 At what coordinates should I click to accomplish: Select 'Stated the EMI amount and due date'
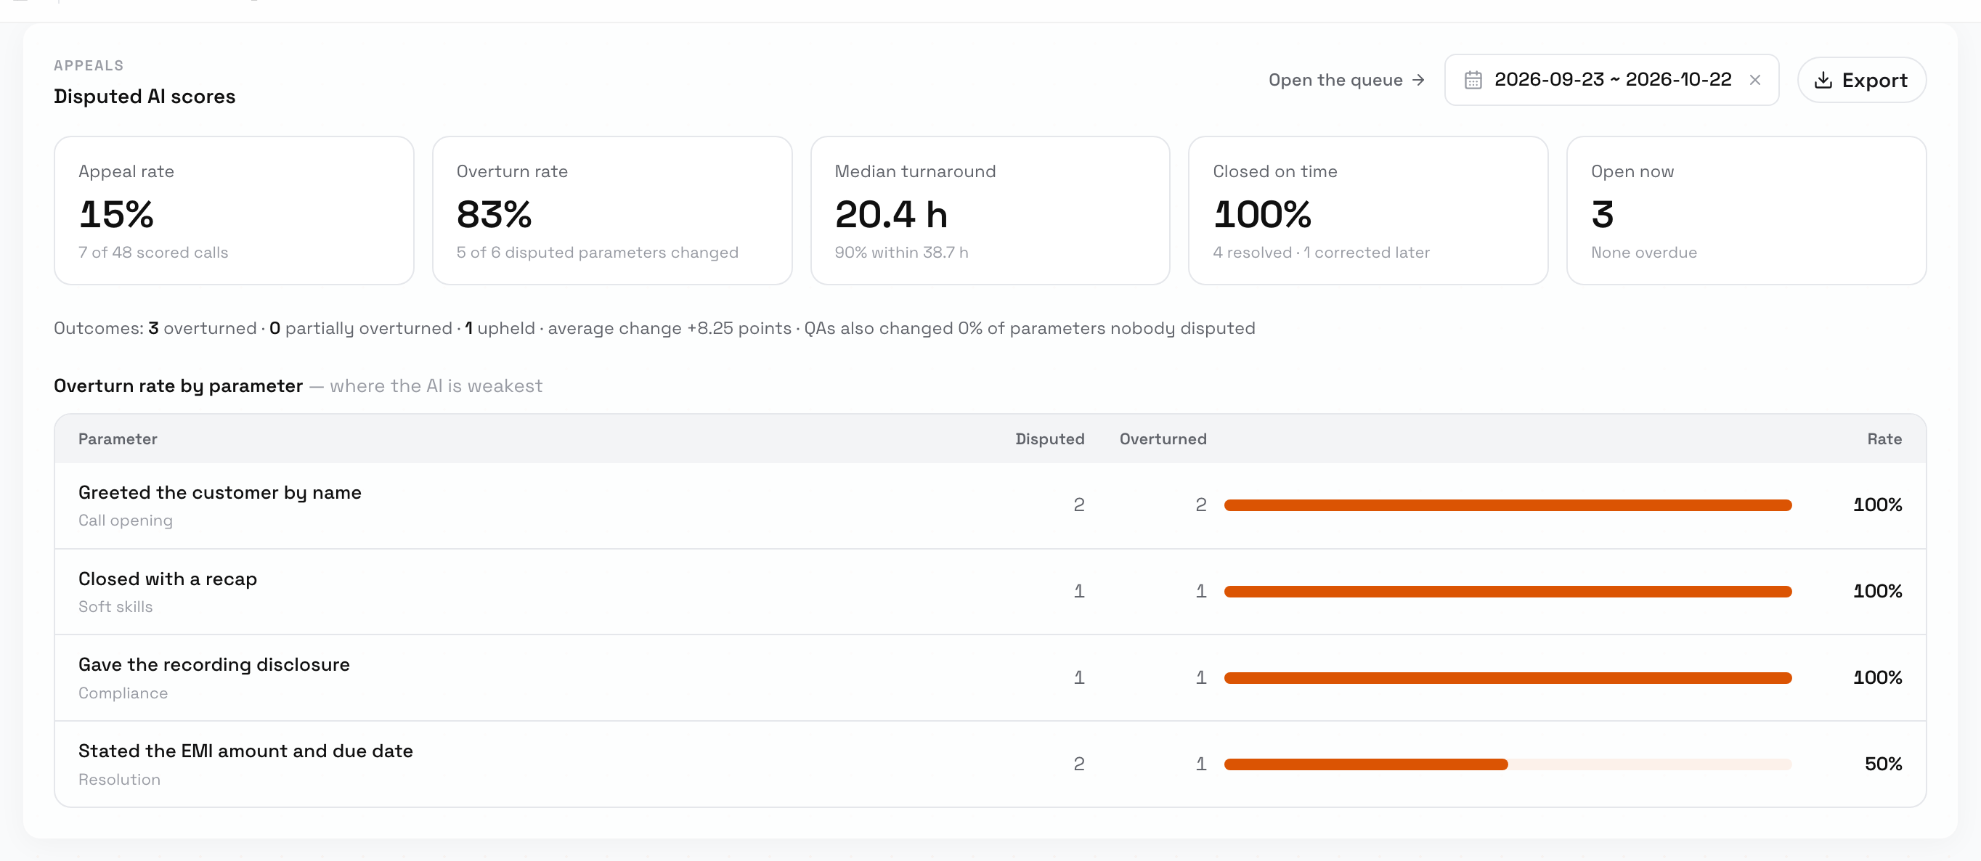990,764
